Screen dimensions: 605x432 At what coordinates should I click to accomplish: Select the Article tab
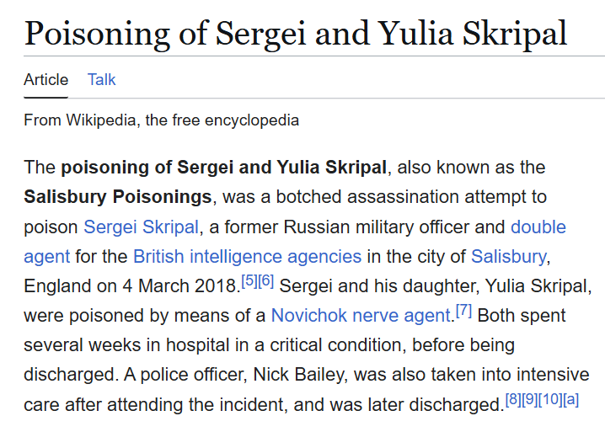coord(46,80)
